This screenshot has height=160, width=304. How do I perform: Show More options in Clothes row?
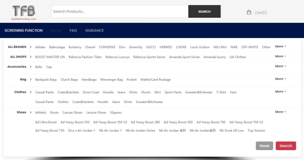[x=281, y=92]
